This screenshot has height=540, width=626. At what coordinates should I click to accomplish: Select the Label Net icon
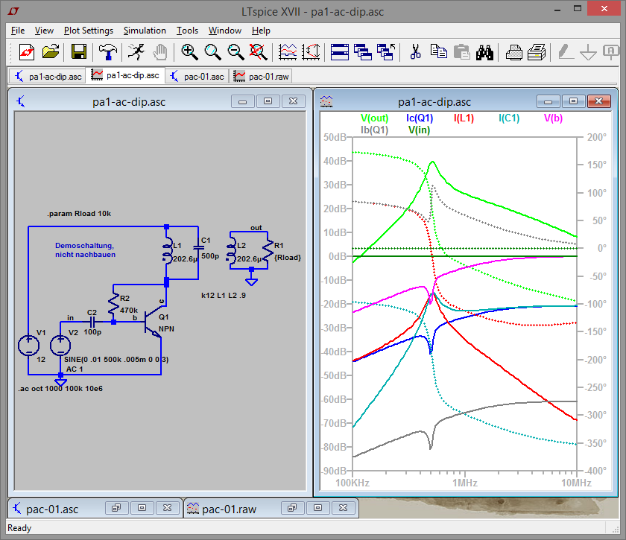(x=611, y=52)
